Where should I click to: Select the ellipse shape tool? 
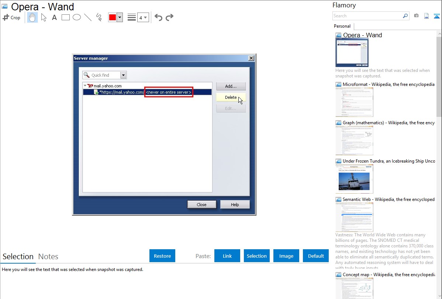(x=77, y=17)
